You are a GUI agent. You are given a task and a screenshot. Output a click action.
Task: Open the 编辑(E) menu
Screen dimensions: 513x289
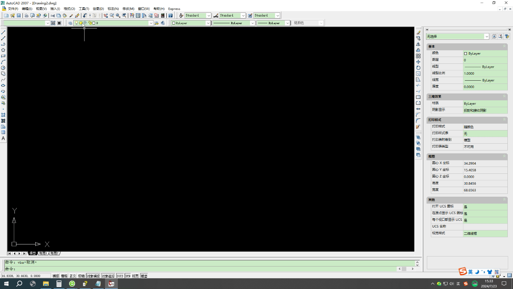pyautogui.click(x=27, y=9)
